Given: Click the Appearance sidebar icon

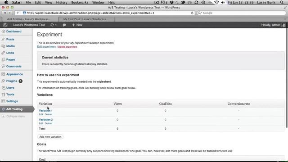Looking at the screenshot, I should (x=3, y=74).
